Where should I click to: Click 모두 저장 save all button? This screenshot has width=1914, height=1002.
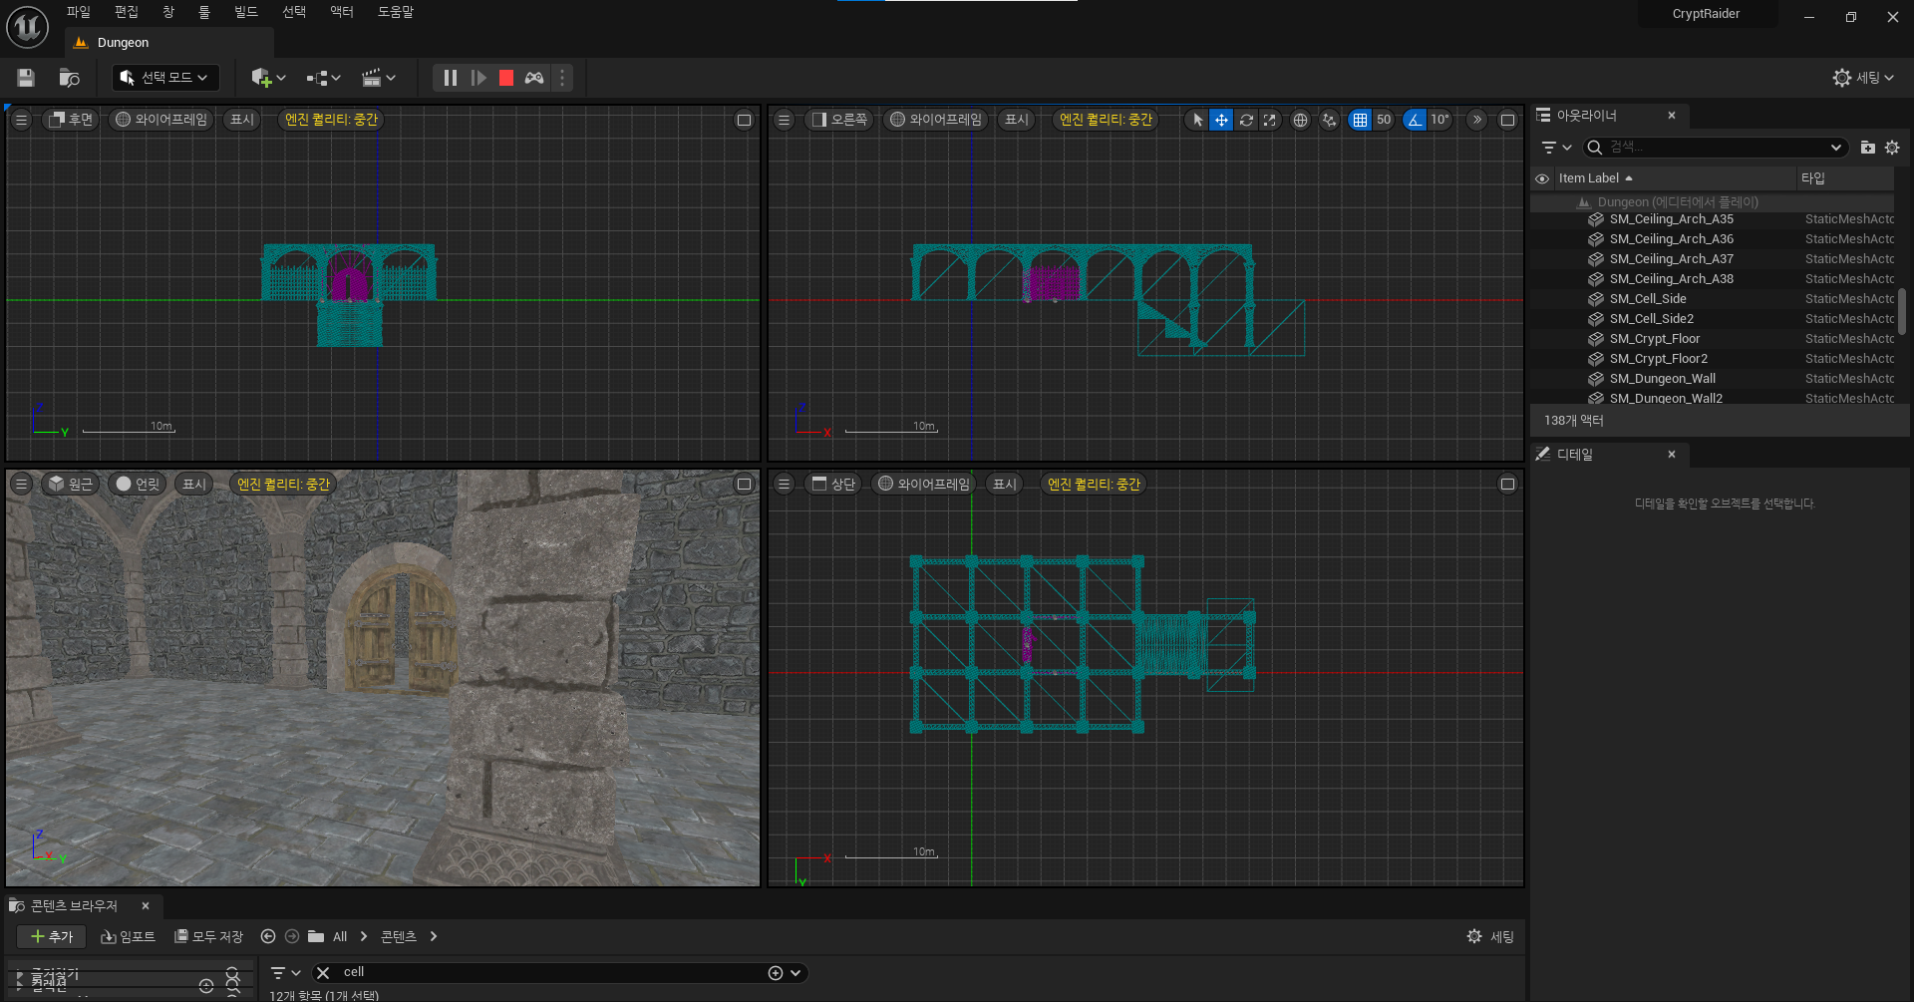[x=208, y=936]
